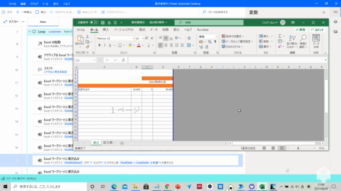Click the Excel icon on taskbar
Screen dimensions: 341x191
pos(262,186)
